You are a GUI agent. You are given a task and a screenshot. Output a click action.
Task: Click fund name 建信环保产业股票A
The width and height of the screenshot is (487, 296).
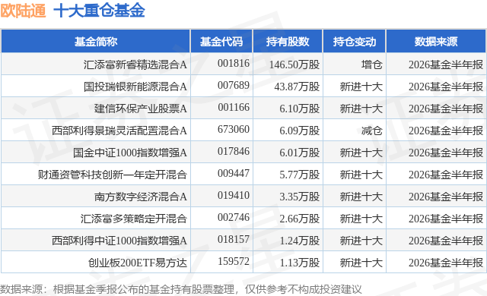tap(140, 109)
